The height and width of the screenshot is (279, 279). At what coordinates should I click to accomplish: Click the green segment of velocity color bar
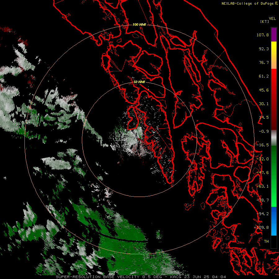pyautogui.click(x=274, y=176)
